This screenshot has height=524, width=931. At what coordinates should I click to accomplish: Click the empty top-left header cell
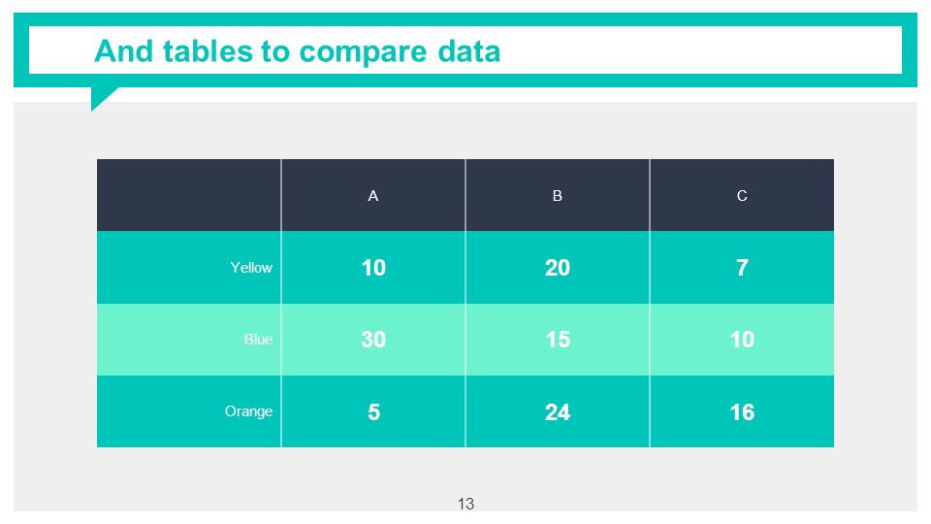[x=189, y=195]
